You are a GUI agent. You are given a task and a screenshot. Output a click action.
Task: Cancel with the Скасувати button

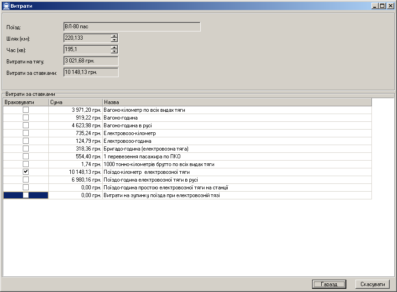coord(372,284)
